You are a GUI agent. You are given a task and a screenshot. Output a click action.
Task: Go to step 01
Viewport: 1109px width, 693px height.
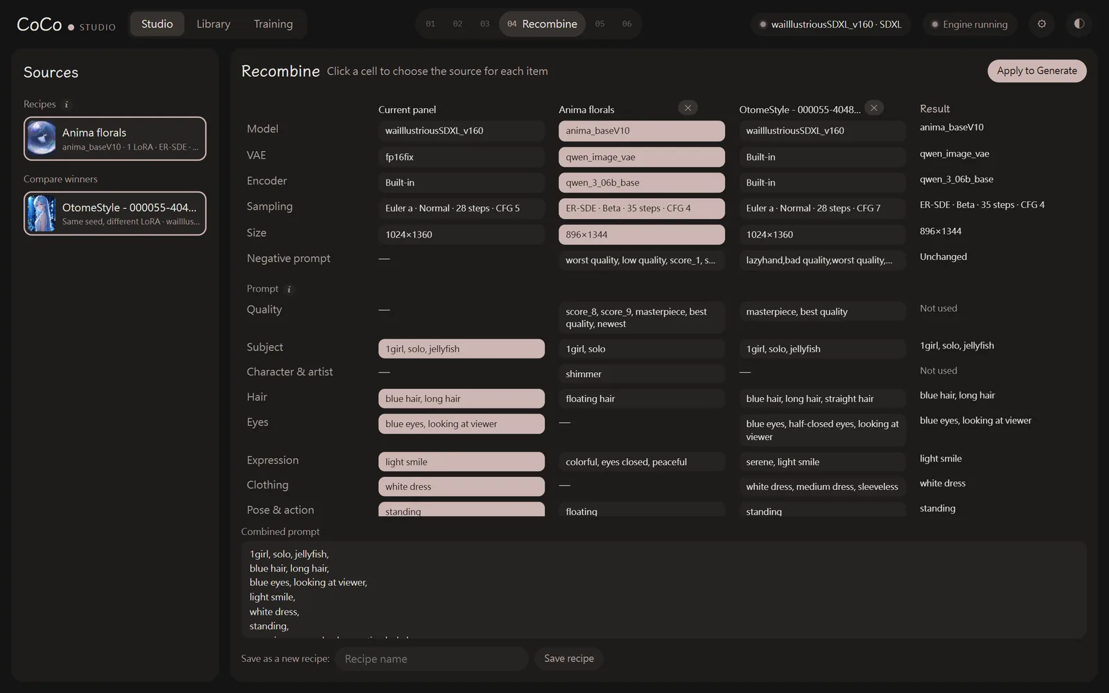click(430, 24)
